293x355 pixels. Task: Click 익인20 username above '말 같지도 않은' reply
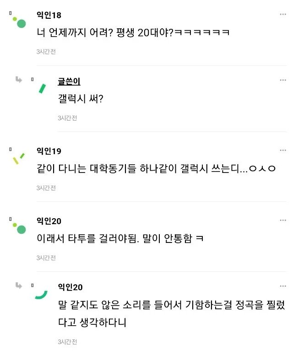tap(70, 287)
